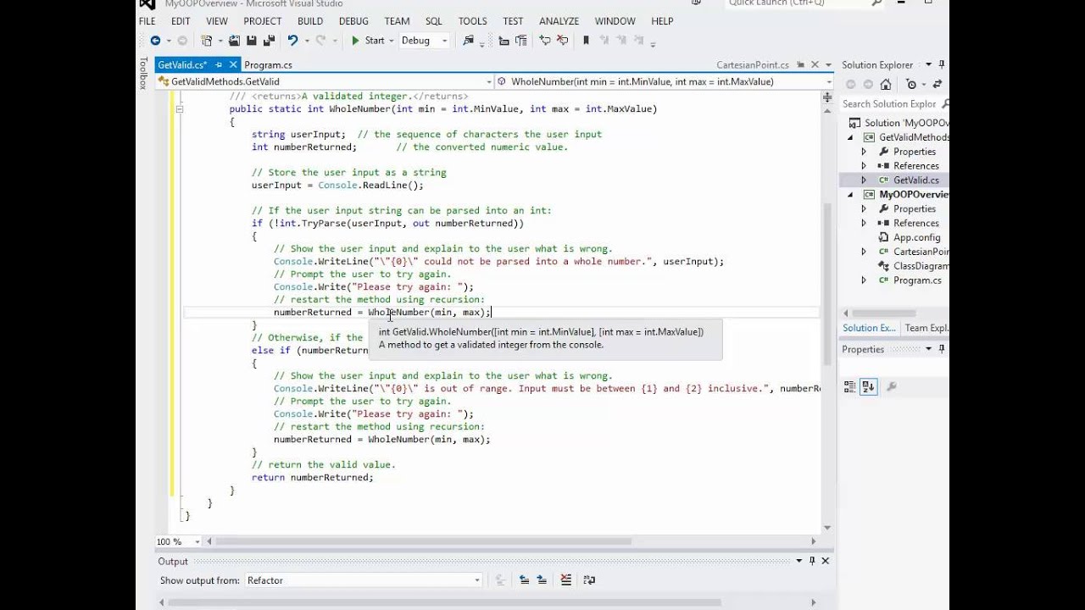Click the New Project toolbar icon
This screenshot has height=610, width=1085.
206,41
